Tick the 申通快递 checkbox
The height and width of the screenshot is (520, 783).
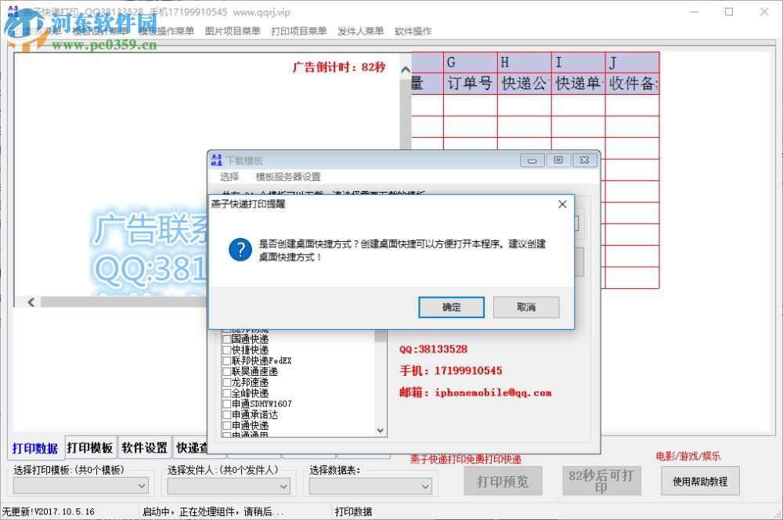[x=226, y=425]
